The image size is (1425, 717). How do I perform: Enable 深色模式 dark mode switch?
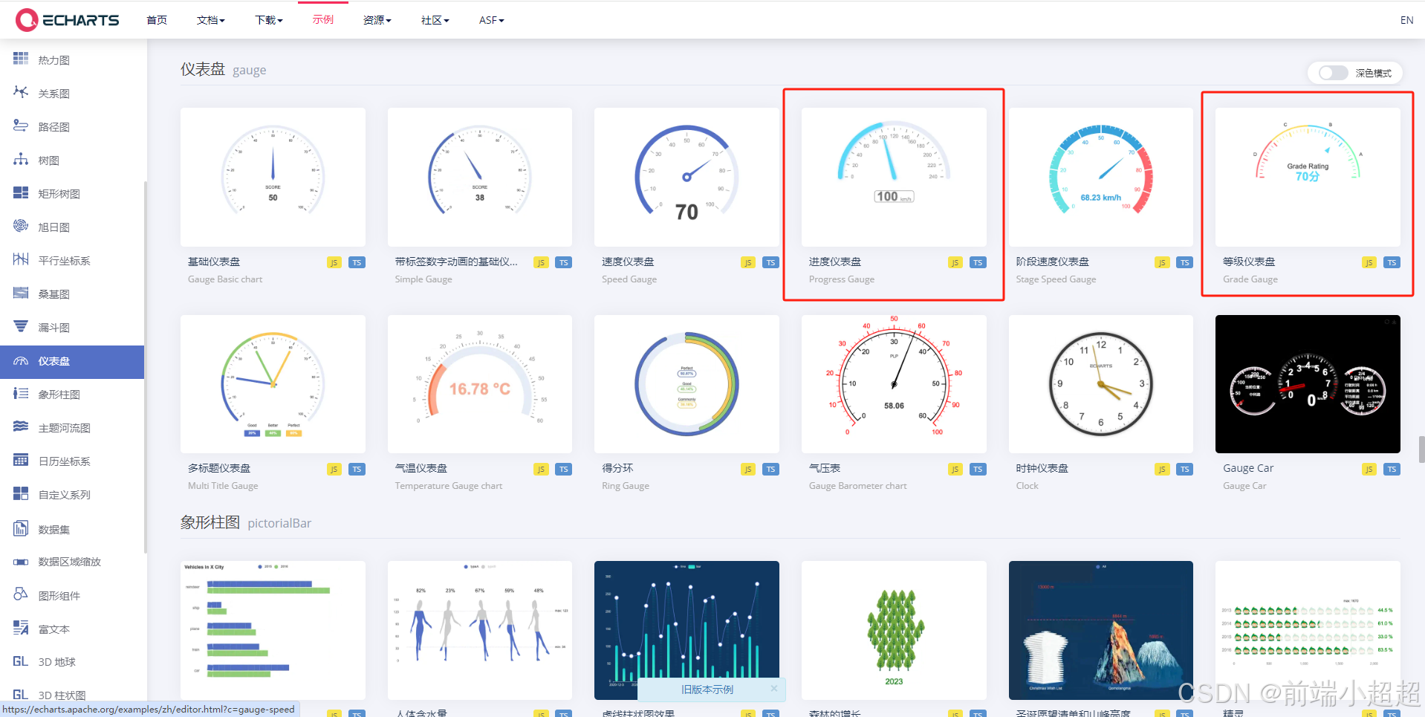(x=1332, y=73)
